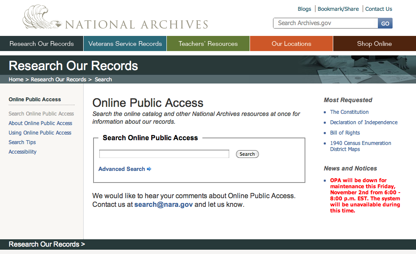416x254 pixels.
Task: Open the search@nara.gov email link
Action: 163,205
